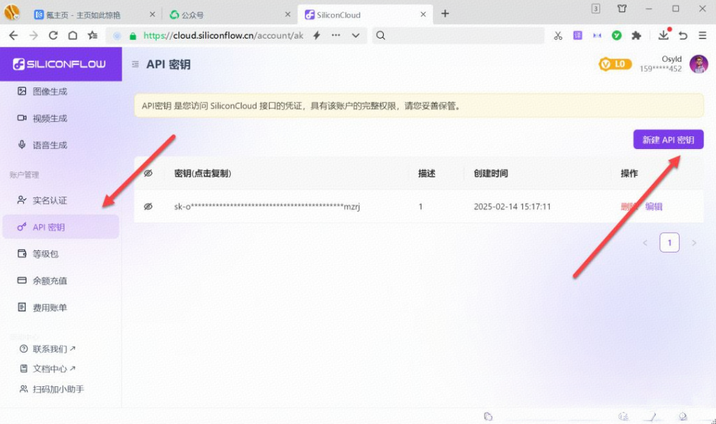Close the 氪主页 tab
Screen dimensions: 716x424
[x=152, y=15]
